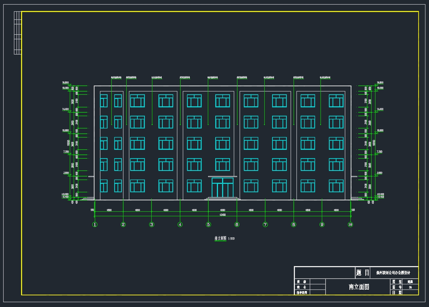Select the first material annotation leader text
429x307 pixels.
pos(116,77)
